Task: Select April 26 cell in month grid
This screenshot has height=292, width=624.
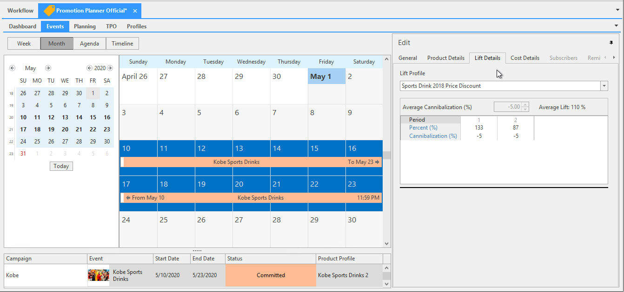Action: point(138,86)
